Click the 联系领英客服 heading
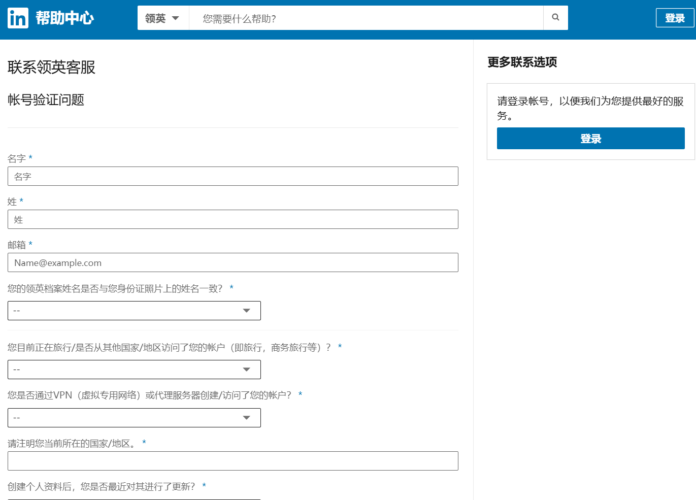The height and width of the screenshot is (500, 696). 51,67
